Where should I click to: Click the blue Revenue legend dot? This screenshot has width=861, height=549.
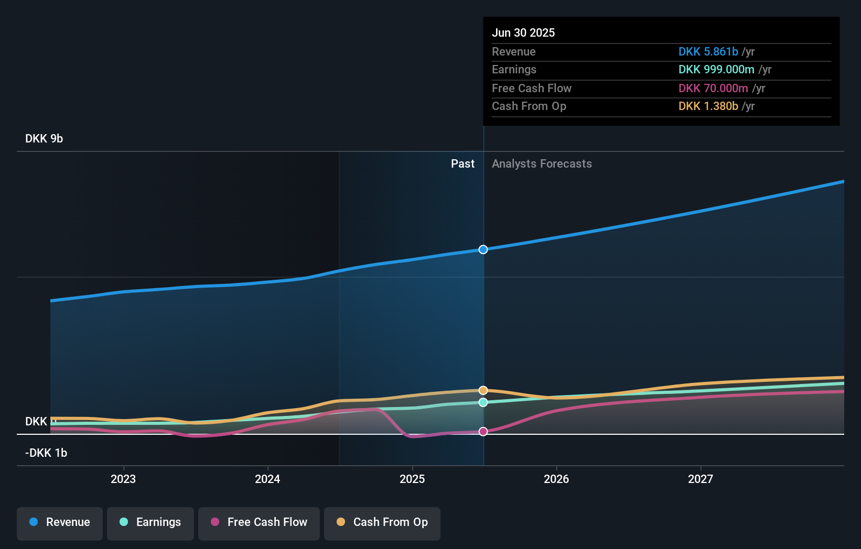[33, 522]
